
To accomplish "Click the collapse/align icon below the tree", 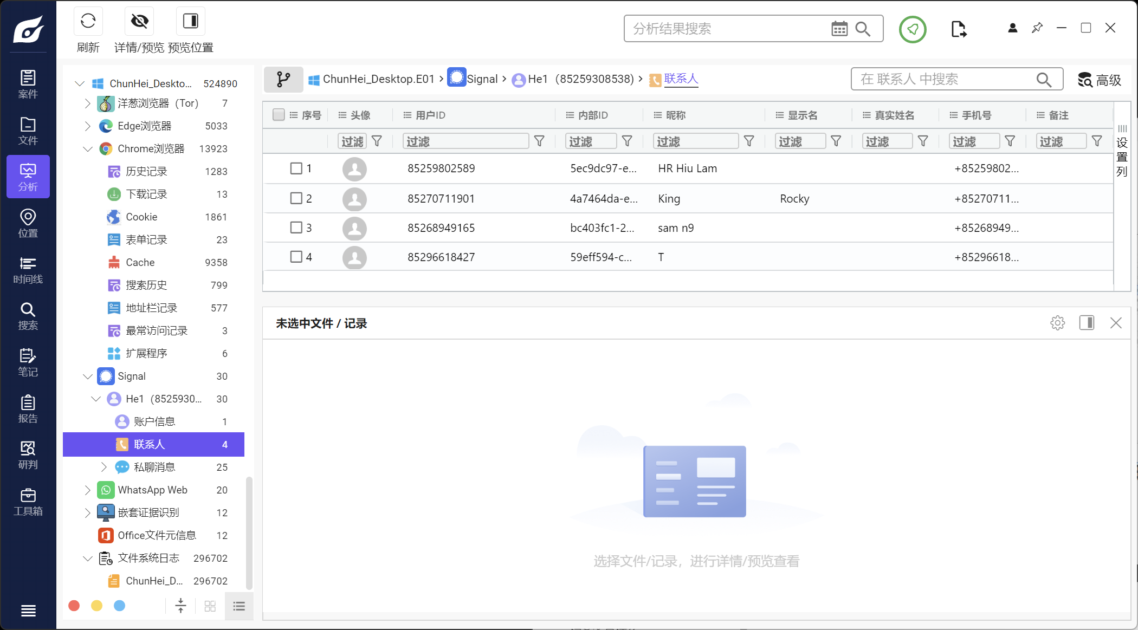I will click(x=181, y=606).
